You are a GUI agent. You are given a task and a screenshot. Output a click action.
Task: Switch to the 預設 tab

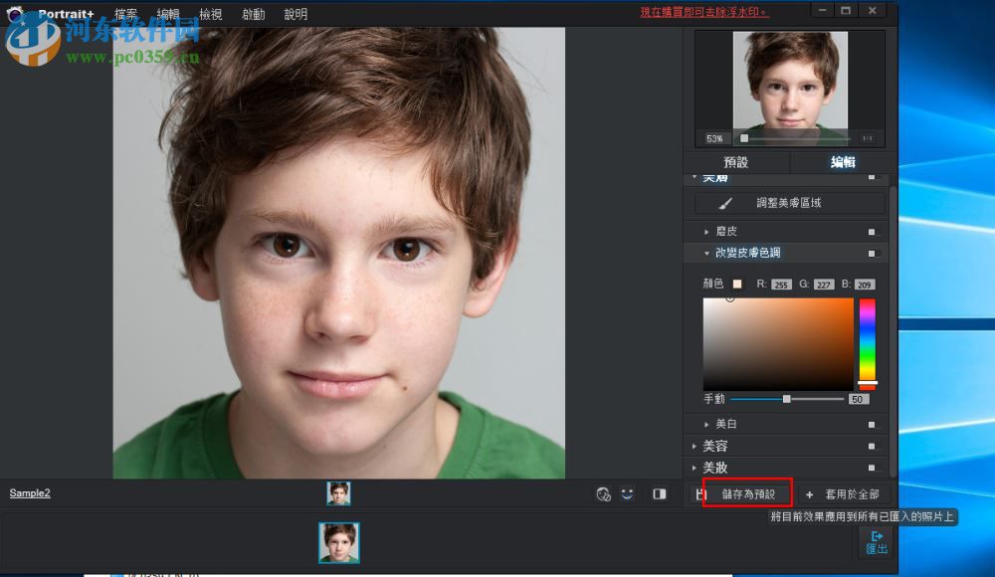736,162
